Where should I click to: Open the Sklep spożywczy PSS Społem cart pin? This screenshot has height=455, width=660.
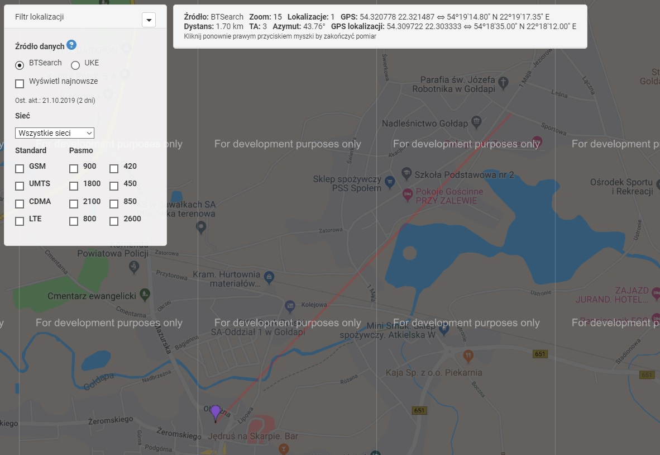pyautogui.click(x=390, y=182)
